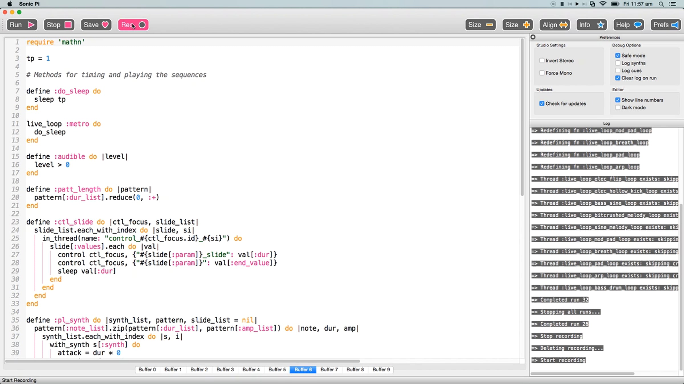
Task: Toggle the Prefs panel
Action: (x=666, y=25)
